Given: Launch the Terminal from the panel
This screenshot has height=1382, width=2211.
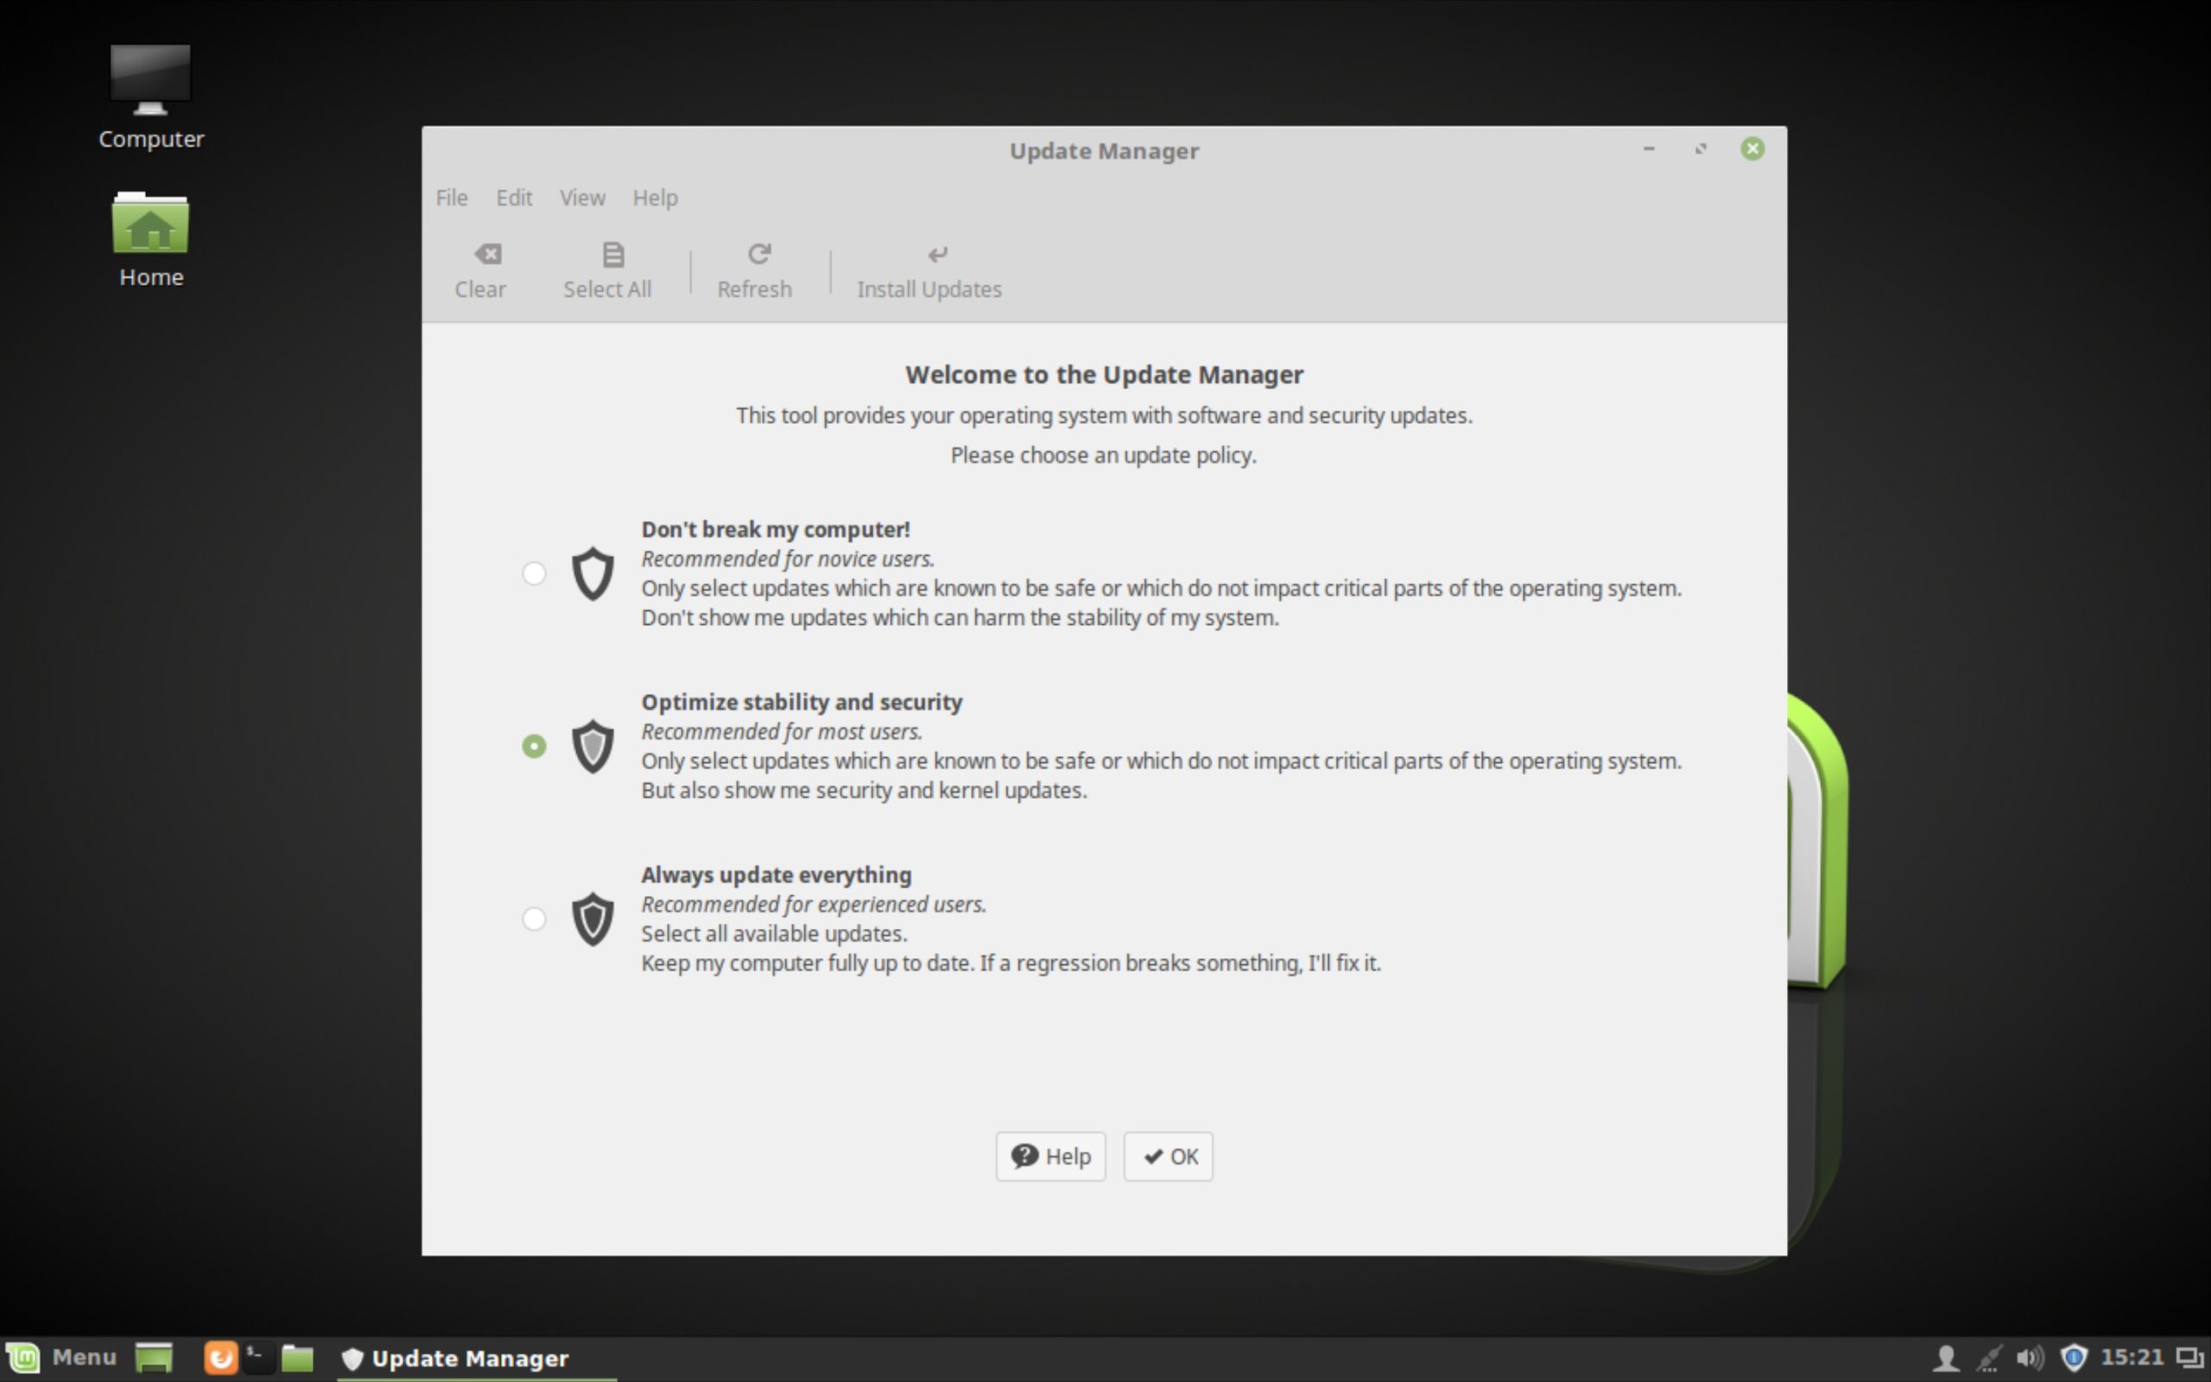Looking at the screenshot, I should (258, 1357).
